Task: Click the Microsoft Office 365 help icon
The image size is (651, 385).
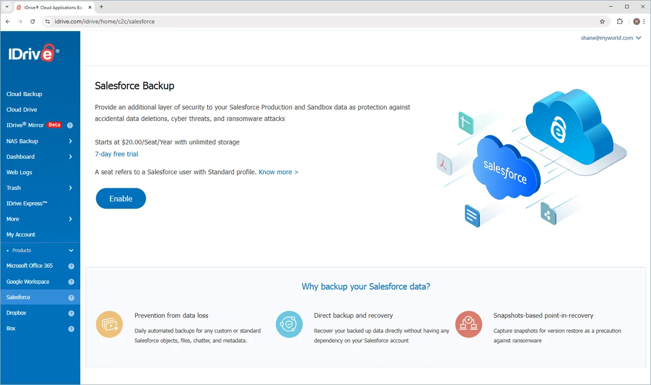Action: 71,266
